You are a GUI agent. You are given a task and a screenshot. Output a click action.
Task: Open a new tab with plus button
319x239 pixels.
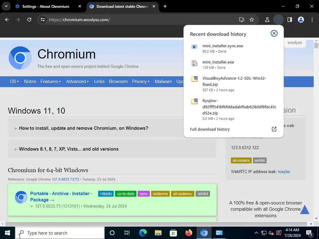[165, 6]
